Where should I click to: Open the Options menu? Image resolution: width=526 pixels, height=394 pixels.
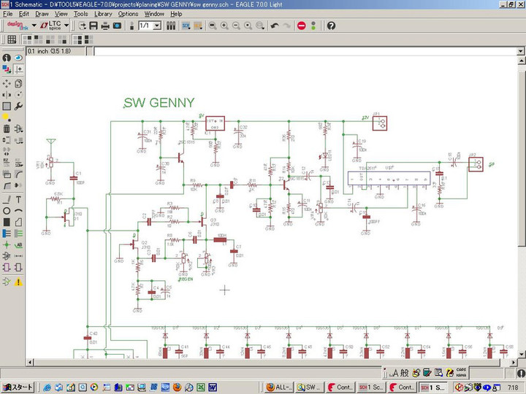click(128, 14)
